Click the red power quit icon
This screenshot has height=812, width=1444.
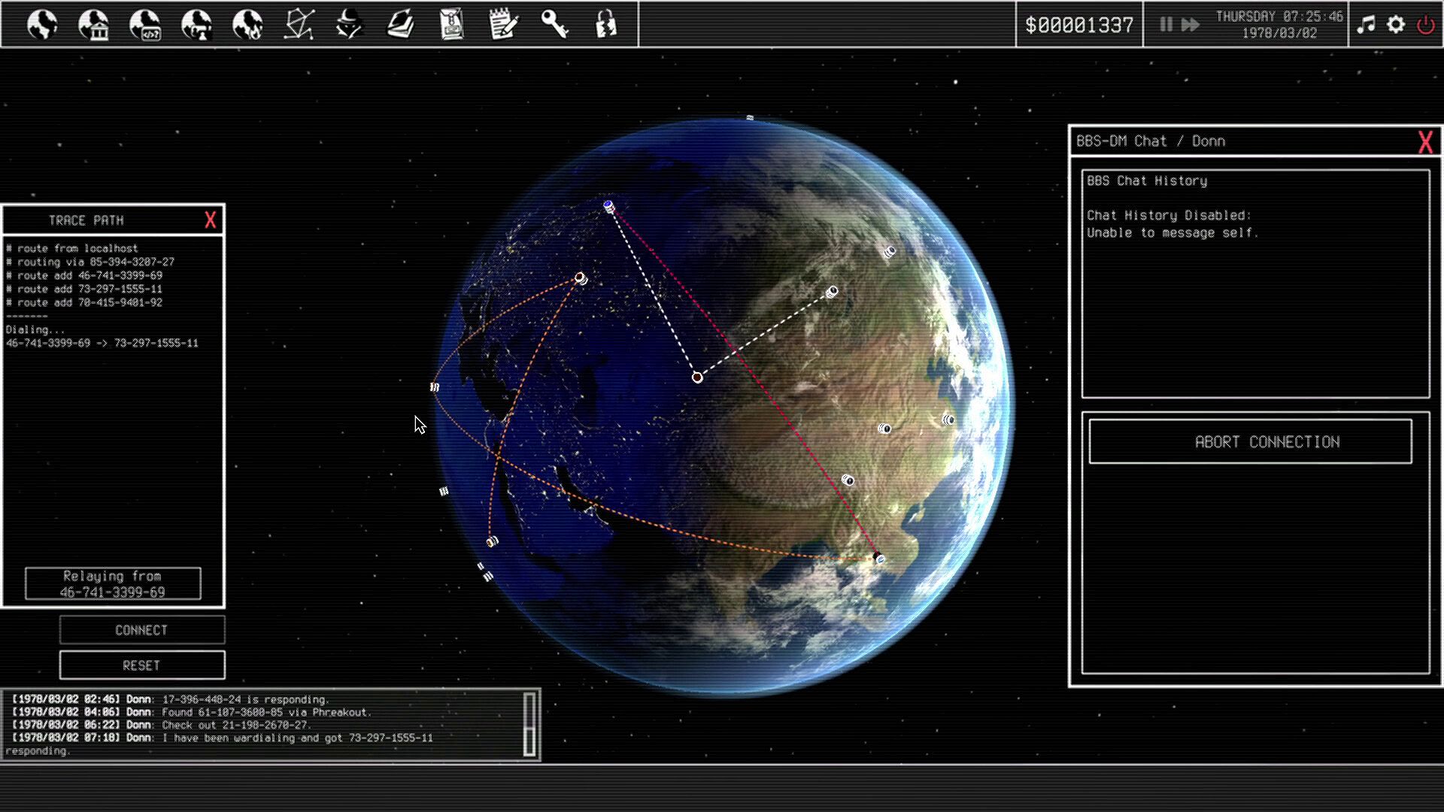pos(1425,25)
